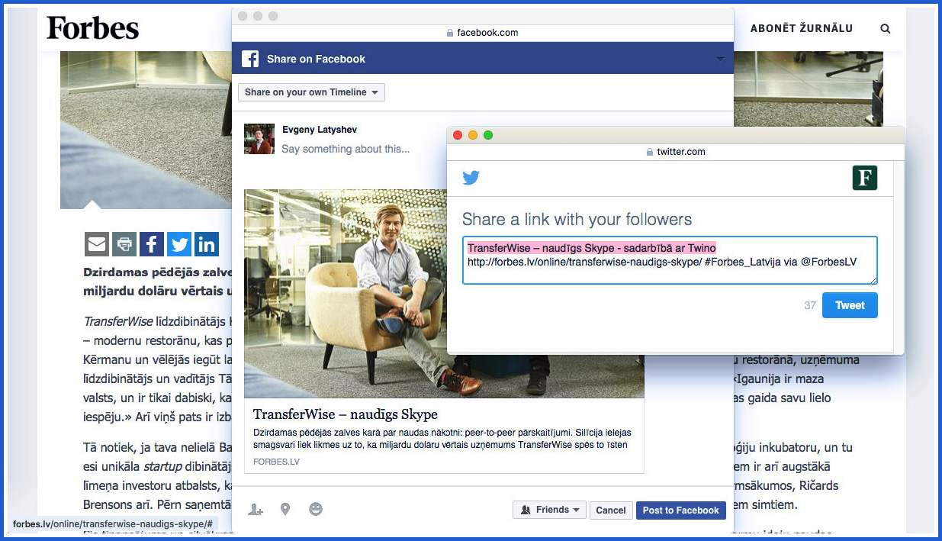Click the Twitter share icon on Forbes page

click(179, 244)
